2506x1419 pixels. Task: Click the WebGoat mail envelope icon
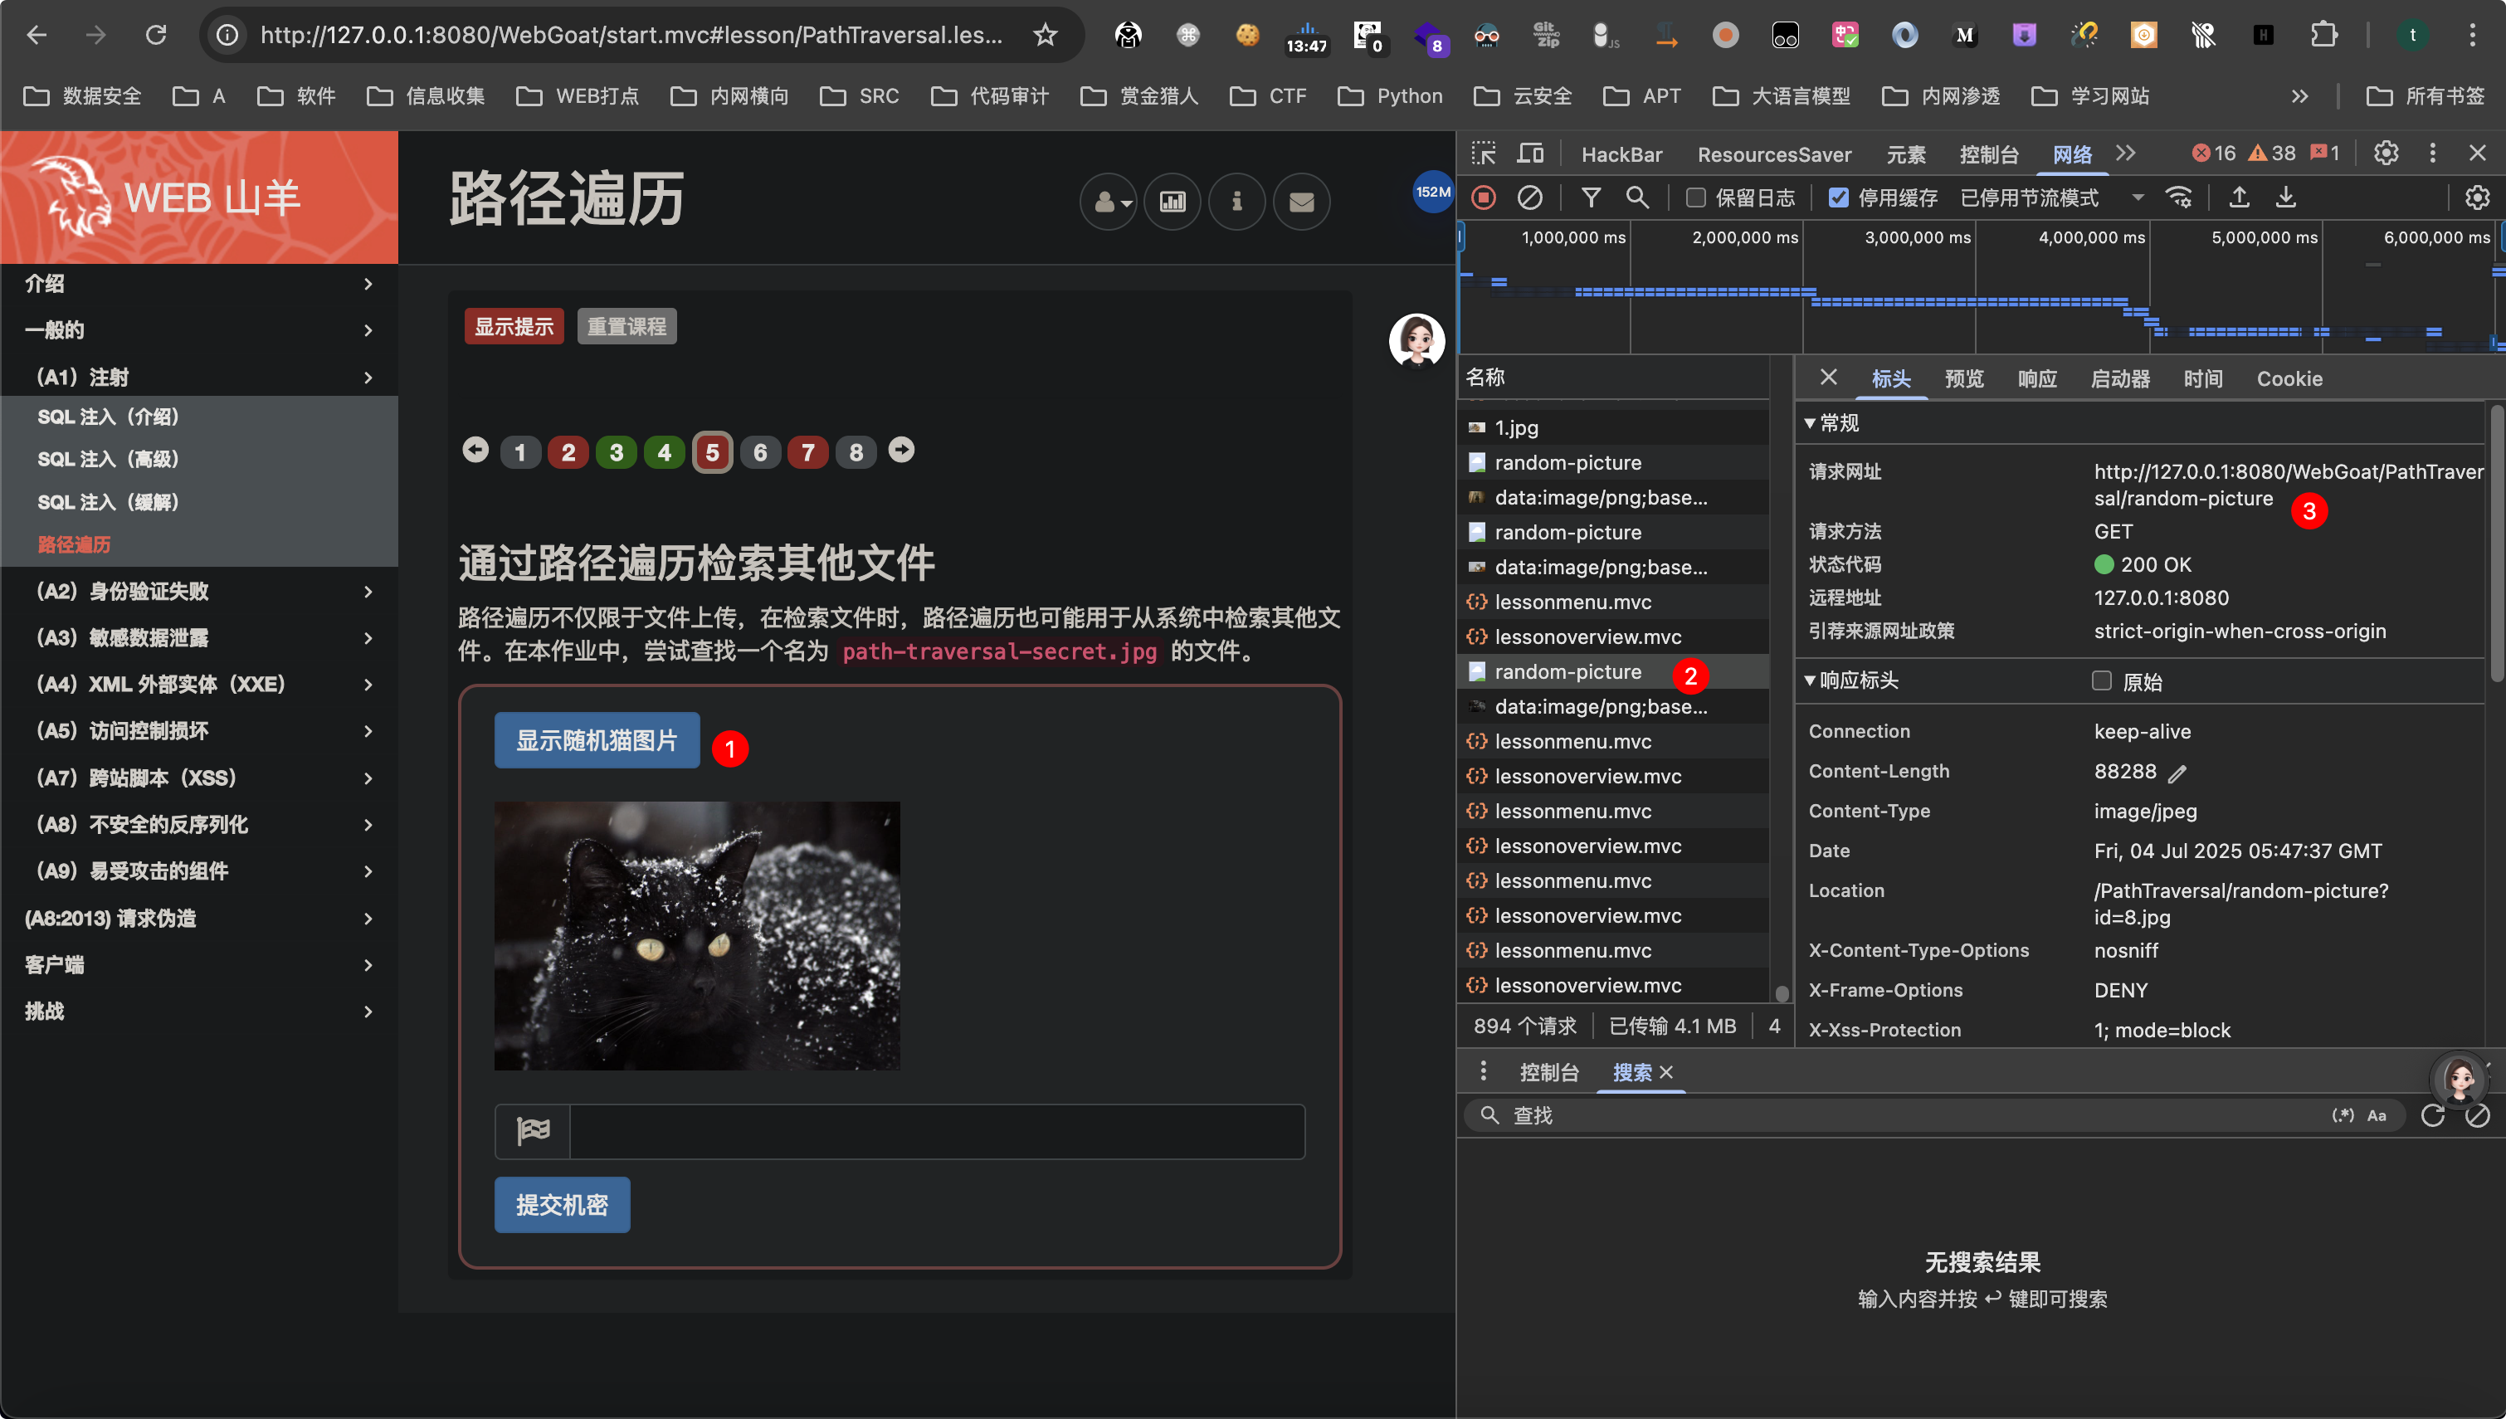(x=1301, y=202)
